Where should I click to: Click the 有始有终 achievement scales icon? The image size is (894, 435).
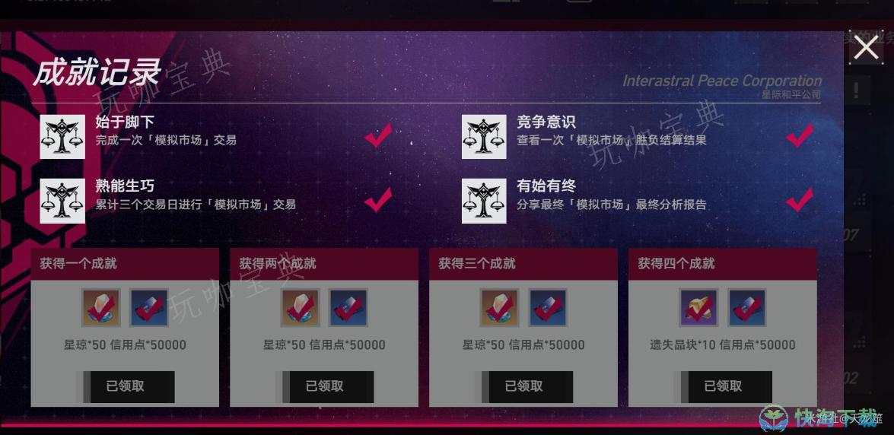point(484,201)
